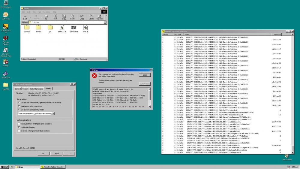Click the Info column header
This screenshot has width=300, height=169.
(x=228, y=35)
